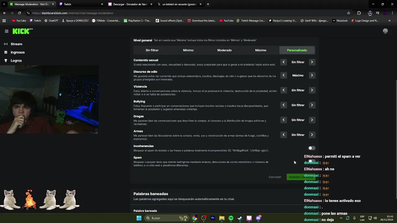397x223 pixels.
Task: Close the Twitch browser tab
Action: [102, 4]
